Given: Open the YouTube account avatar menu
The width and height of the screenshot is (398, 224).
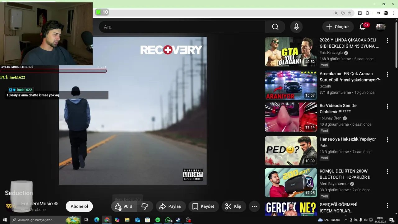Looking at the screenshot, I should [381, 27].
